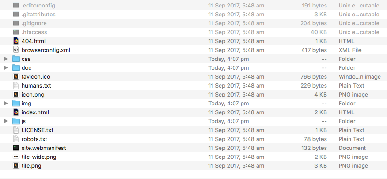The image size is (387, 179).
Task: Click the .gitignore file name
Action: tap(34, 23)
